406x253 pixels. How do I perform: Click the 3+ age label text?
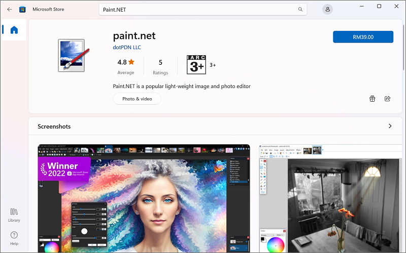pos(213,65)
